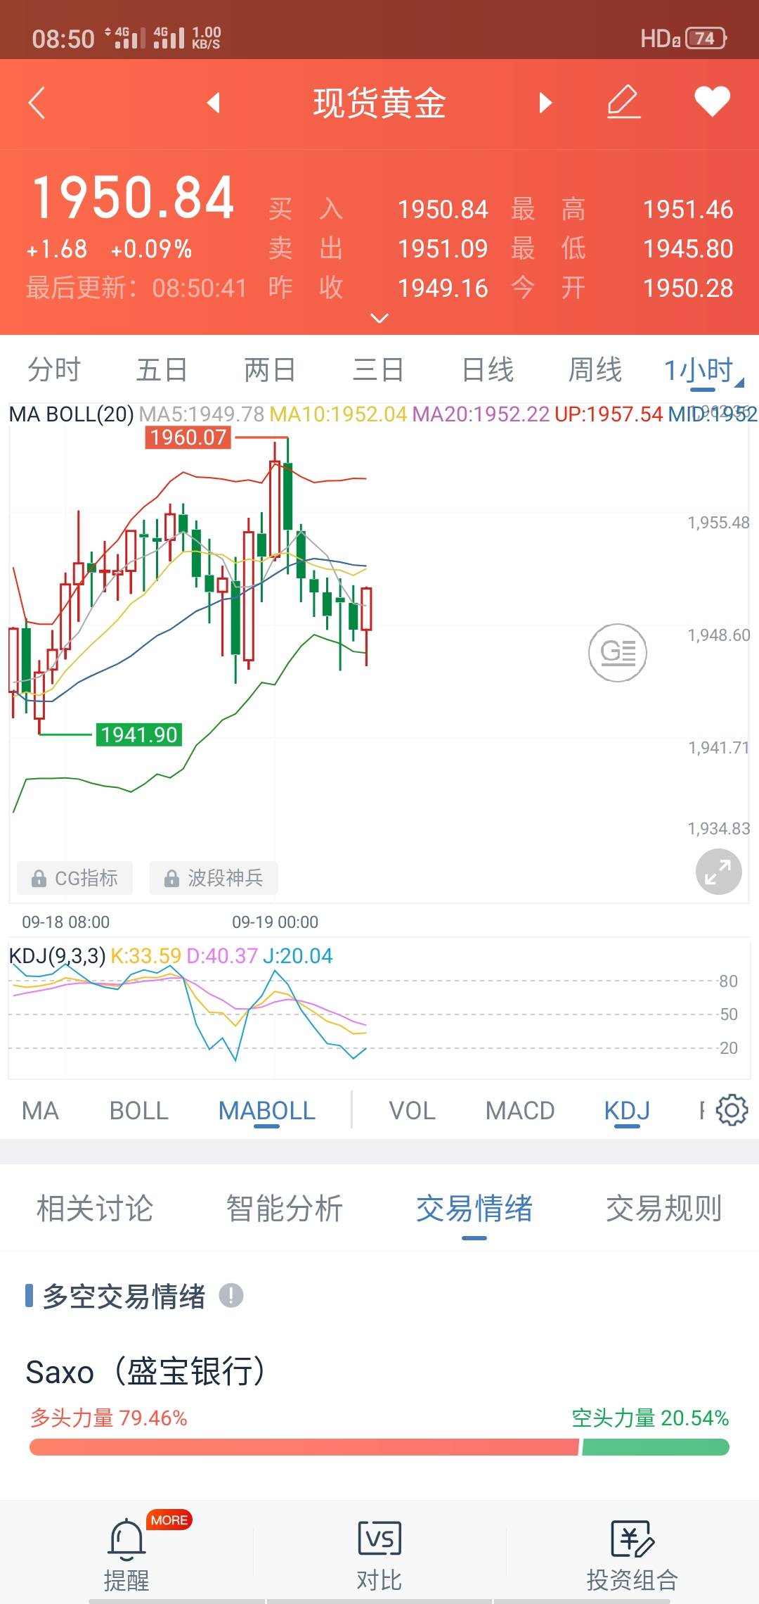The height and width of the screenshot is (1604, 759).
Task: Expand the quote details chevron
Action: click(x=379, y=319)
